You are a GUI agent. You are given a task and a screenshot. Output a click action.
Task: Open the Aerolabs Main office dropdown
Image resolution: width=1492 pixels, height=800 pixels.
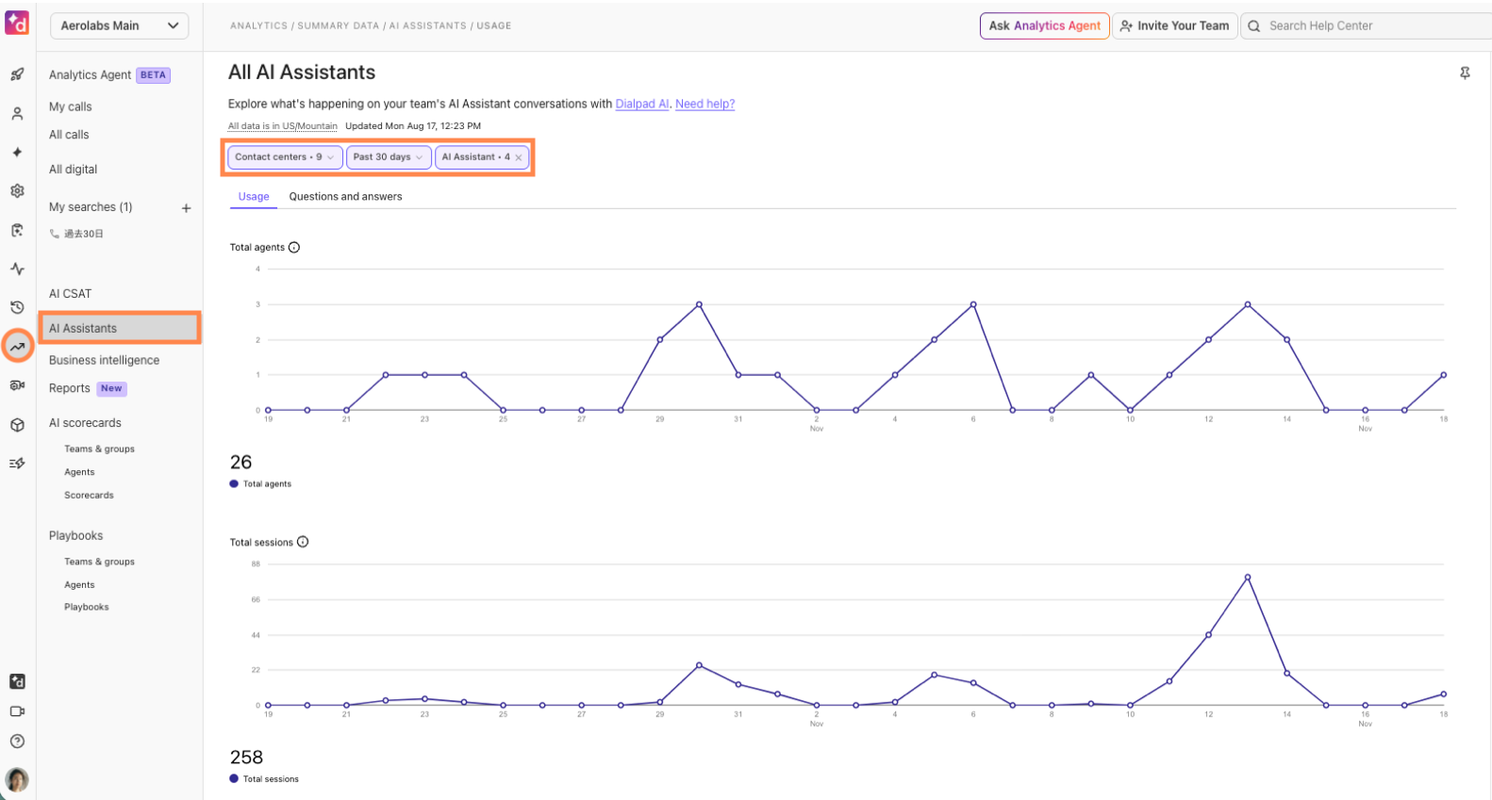(x=119, y=25)
